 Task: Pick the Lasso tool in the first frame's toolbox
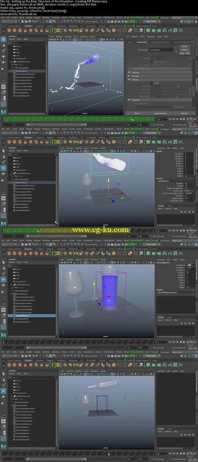pos(3,45)
